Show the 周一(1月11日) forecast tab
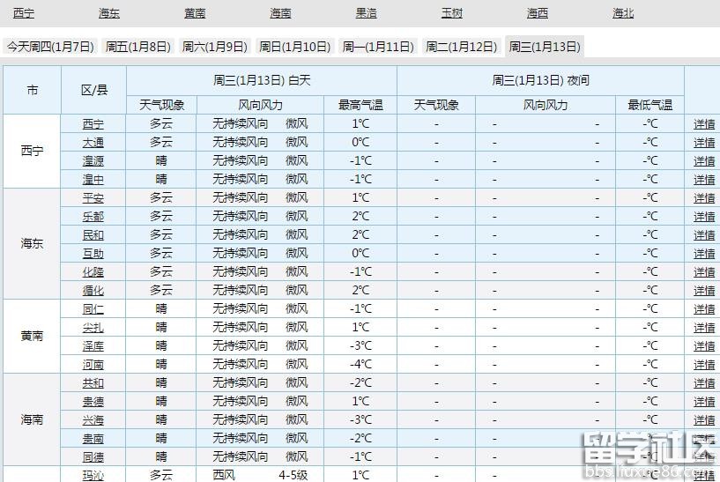This screenshot has height=482, width=720. [377, 47]
